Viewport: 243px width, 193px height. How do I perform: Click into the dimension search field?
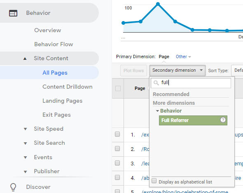(191, 83)
